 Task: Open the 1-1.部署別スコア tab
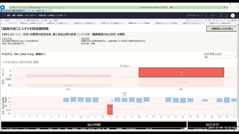point(32,23)
